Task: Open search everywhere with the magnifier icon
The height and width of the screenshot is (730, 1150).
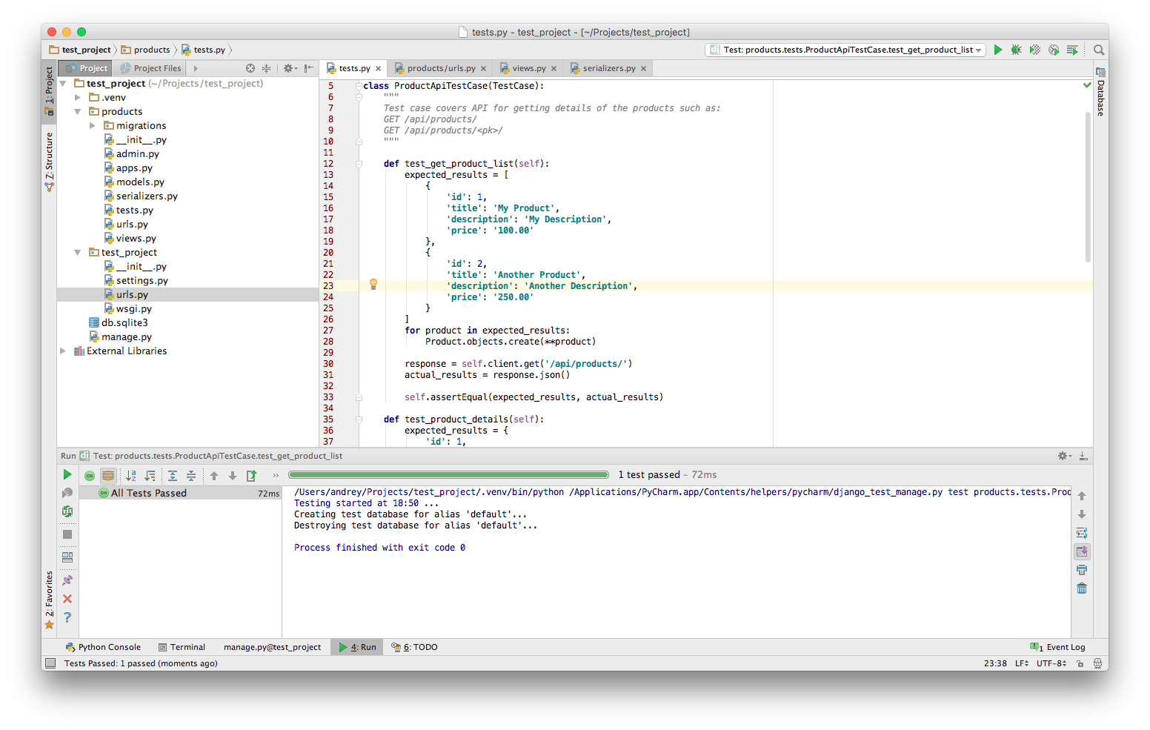Action: click(1098, 50)
